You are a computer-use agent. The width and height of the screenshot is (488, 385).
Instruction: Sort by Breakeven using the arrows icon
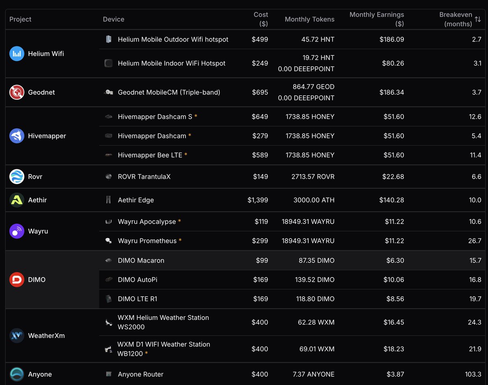(478, 19)
